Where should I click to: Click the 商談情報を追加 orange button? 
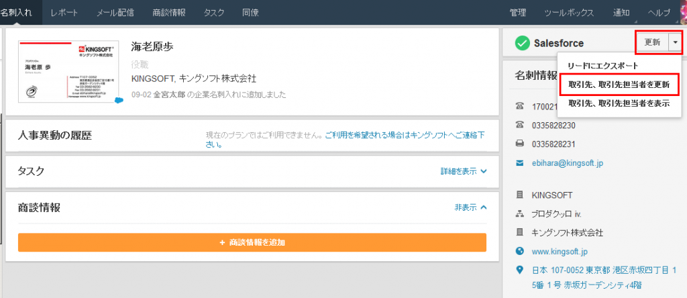[x=252, y=242]
